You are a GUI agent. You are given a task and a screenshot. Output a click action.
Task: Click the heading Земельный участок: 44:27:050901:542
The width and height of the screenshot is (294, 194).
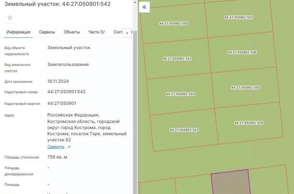(57, 4)
